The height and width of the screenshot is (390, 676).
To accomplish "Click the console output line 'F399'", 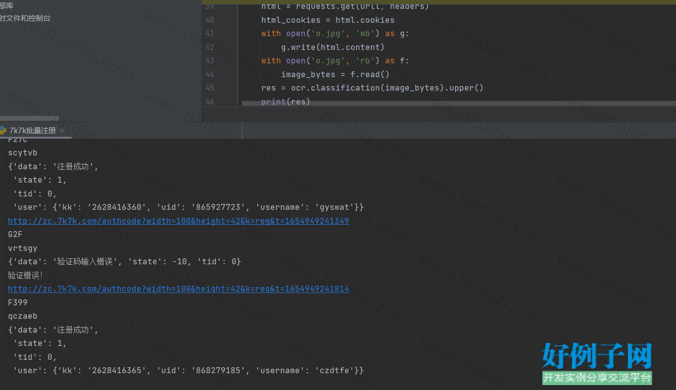I will click(18, 302).
